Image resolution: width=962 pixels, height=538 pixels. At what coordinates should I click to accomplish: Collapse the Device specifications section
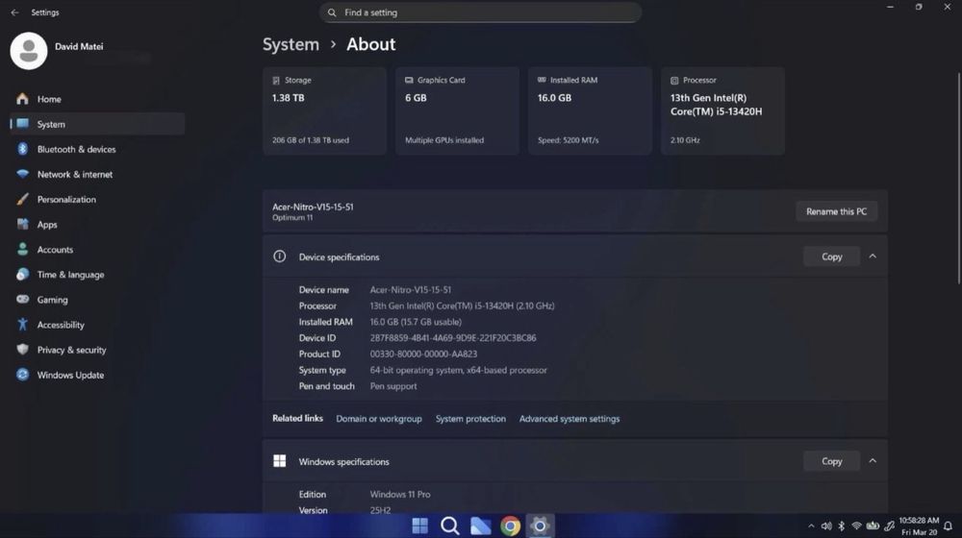pos(873,257)
